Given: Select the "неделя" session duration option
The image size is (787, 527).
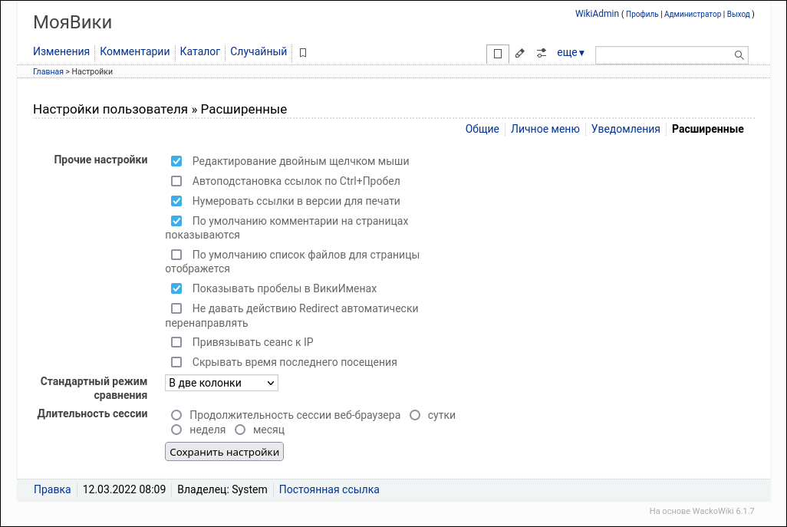Looking at the screenshot, I should pos(176,430).
